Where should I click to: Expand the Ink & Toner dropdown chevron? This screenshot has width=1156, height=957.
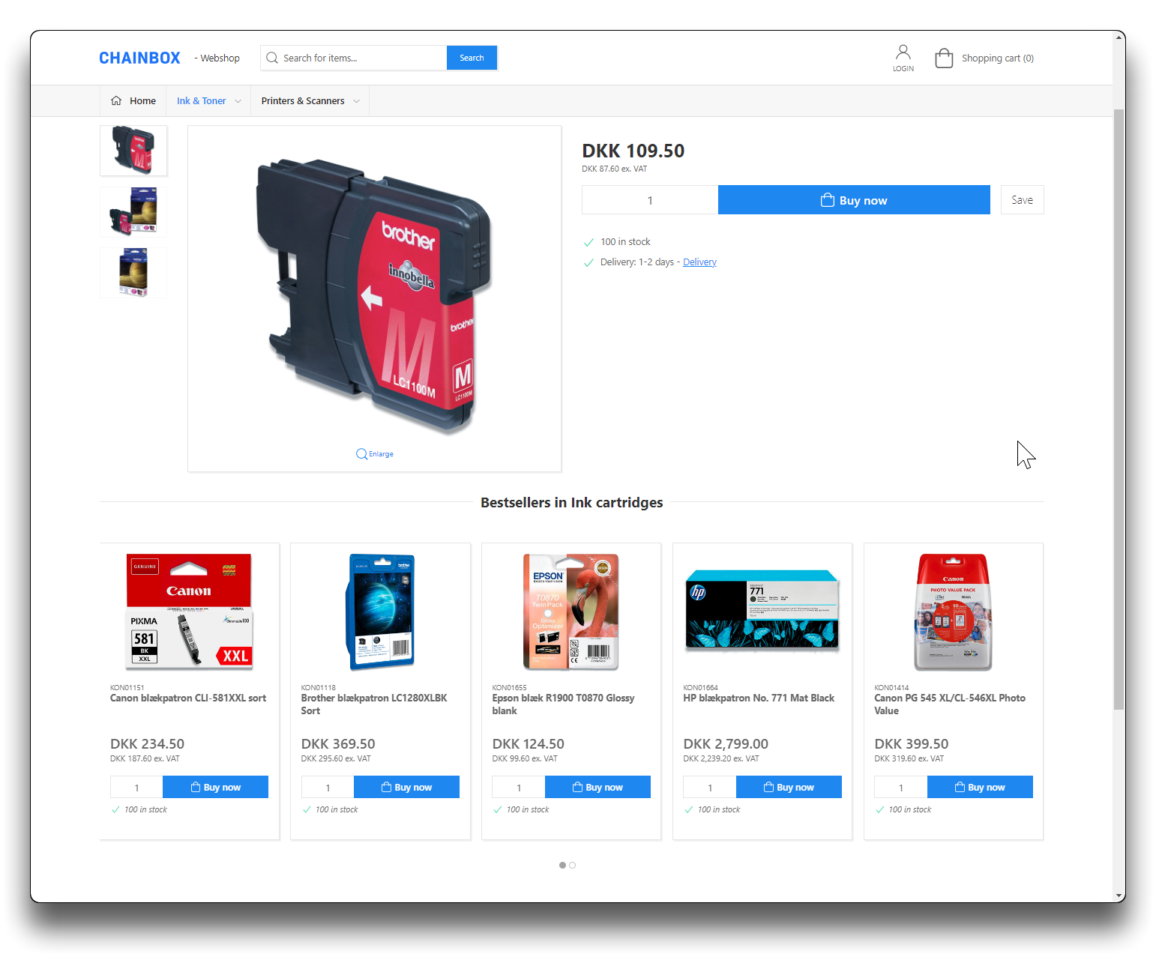point(238,101)
